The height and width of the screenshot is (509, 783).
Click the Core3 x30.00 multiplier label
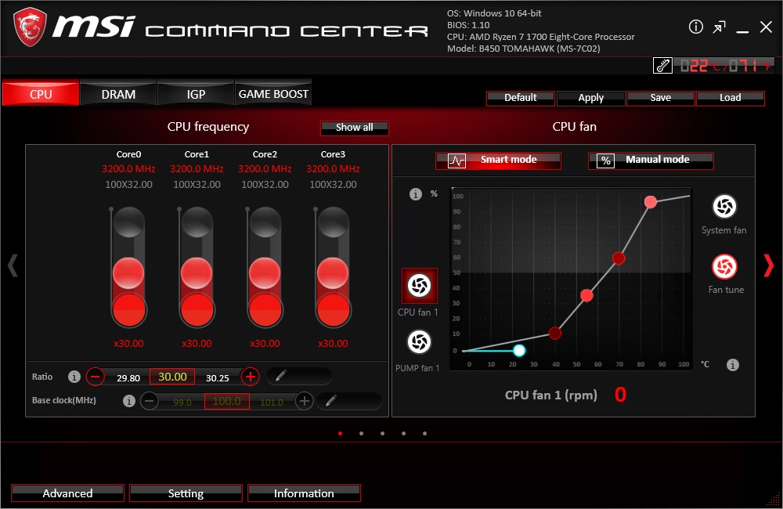coord(333,344)
